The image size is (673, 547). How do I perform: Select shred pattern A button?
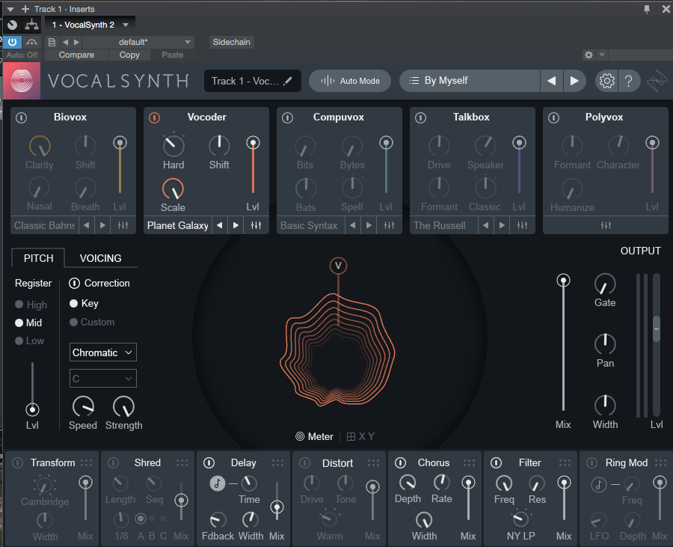point(141,519)
